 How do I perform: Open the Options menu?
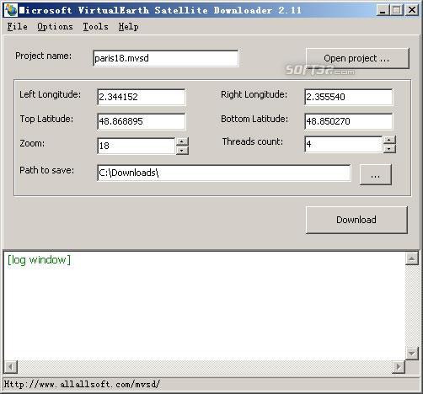coord(55,27)
